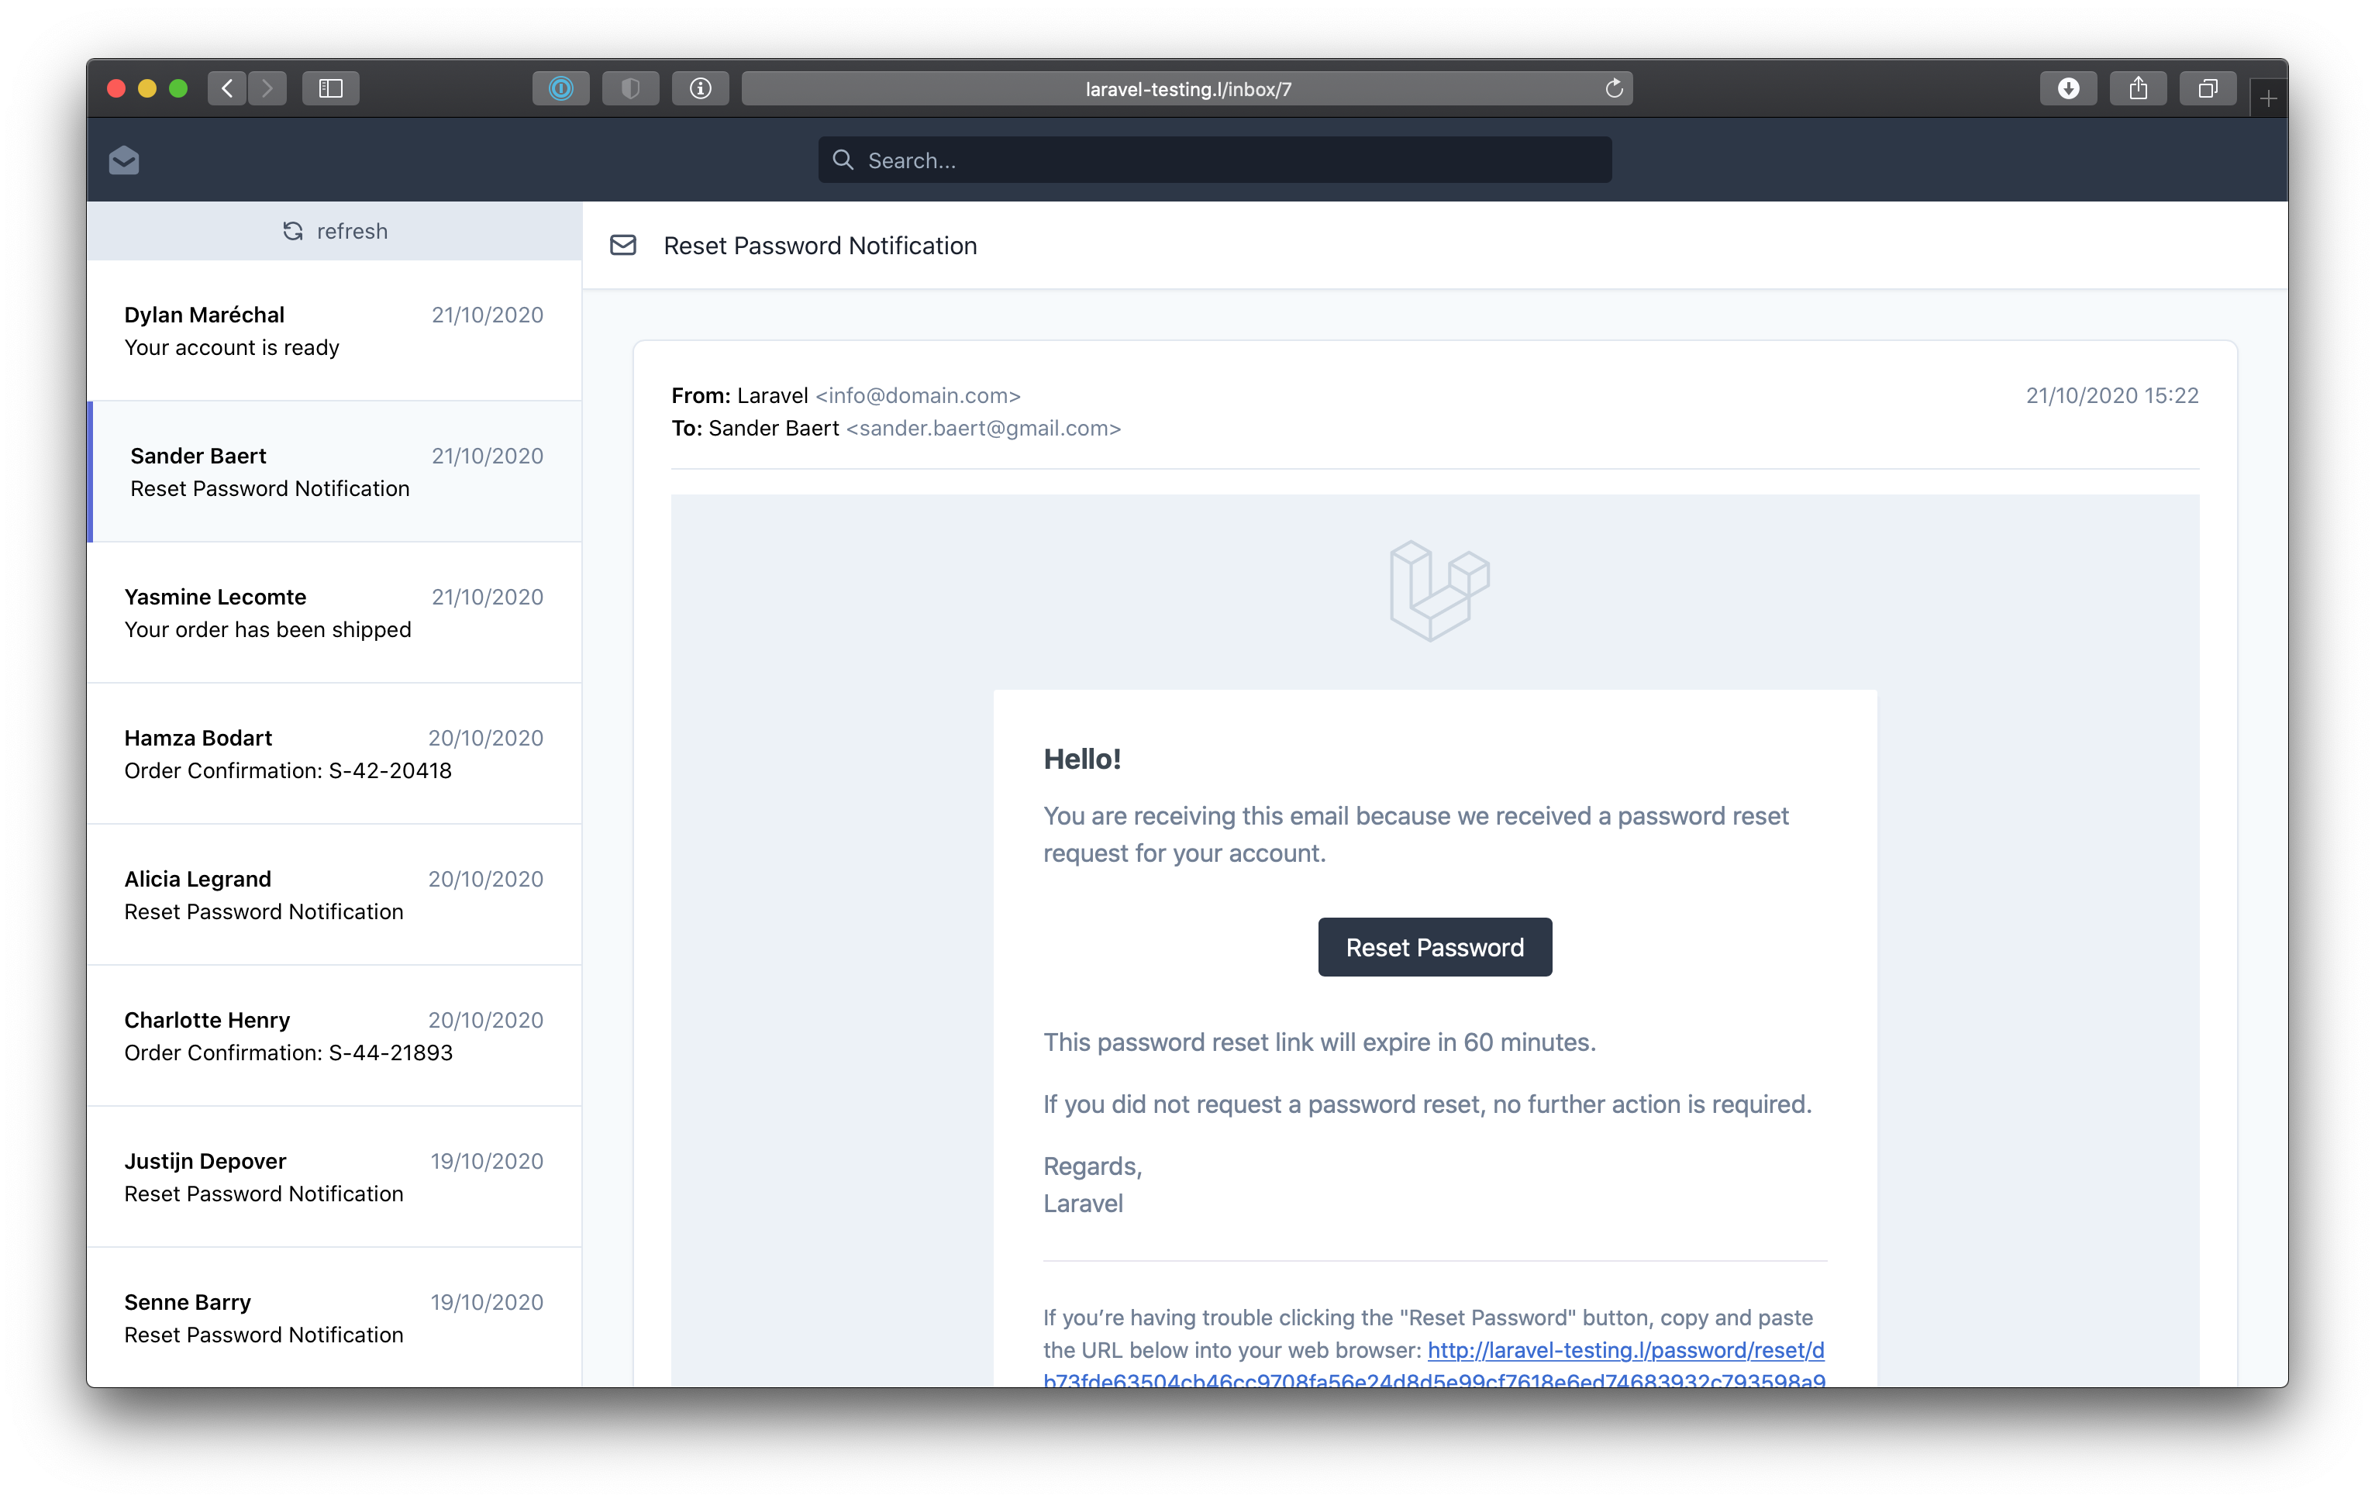
Task: Click the Laravel logo icon in email
Action: coord(1436,590)
